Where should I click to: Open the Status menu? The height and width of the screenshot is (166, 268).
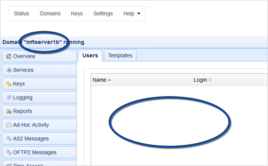[21, 14]
